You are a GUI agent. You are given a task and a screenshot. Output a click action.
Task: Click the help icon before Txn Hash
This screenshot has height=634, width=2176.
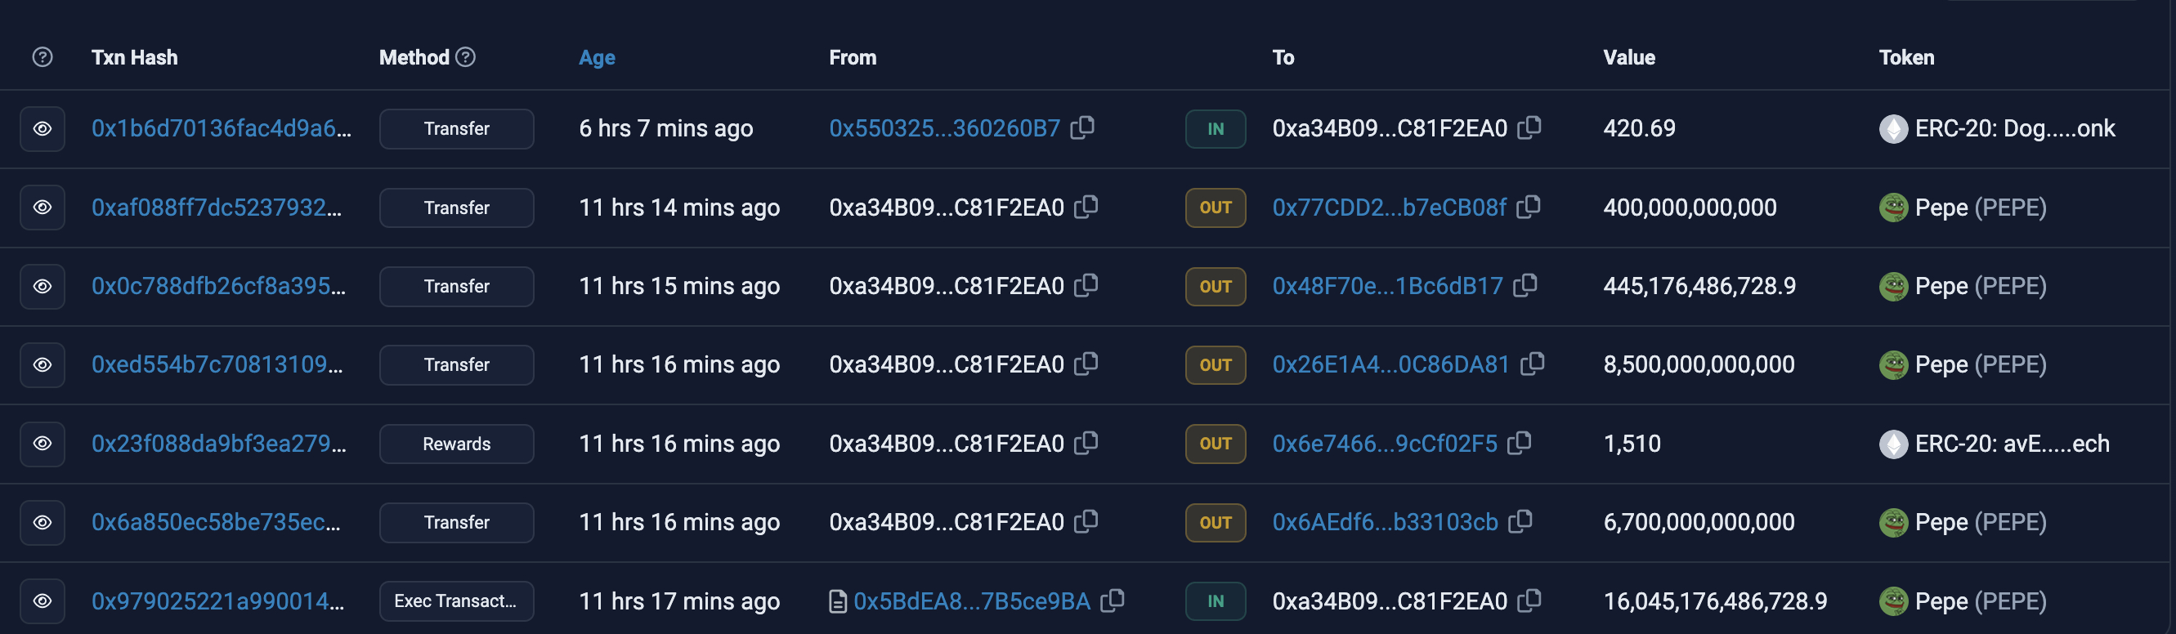click(43, 56)
